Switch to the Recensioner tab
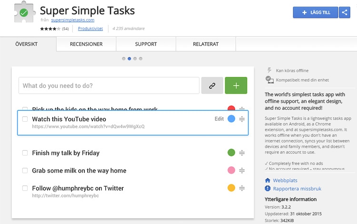This screenshot has width=357, height=224. (86, 44)
